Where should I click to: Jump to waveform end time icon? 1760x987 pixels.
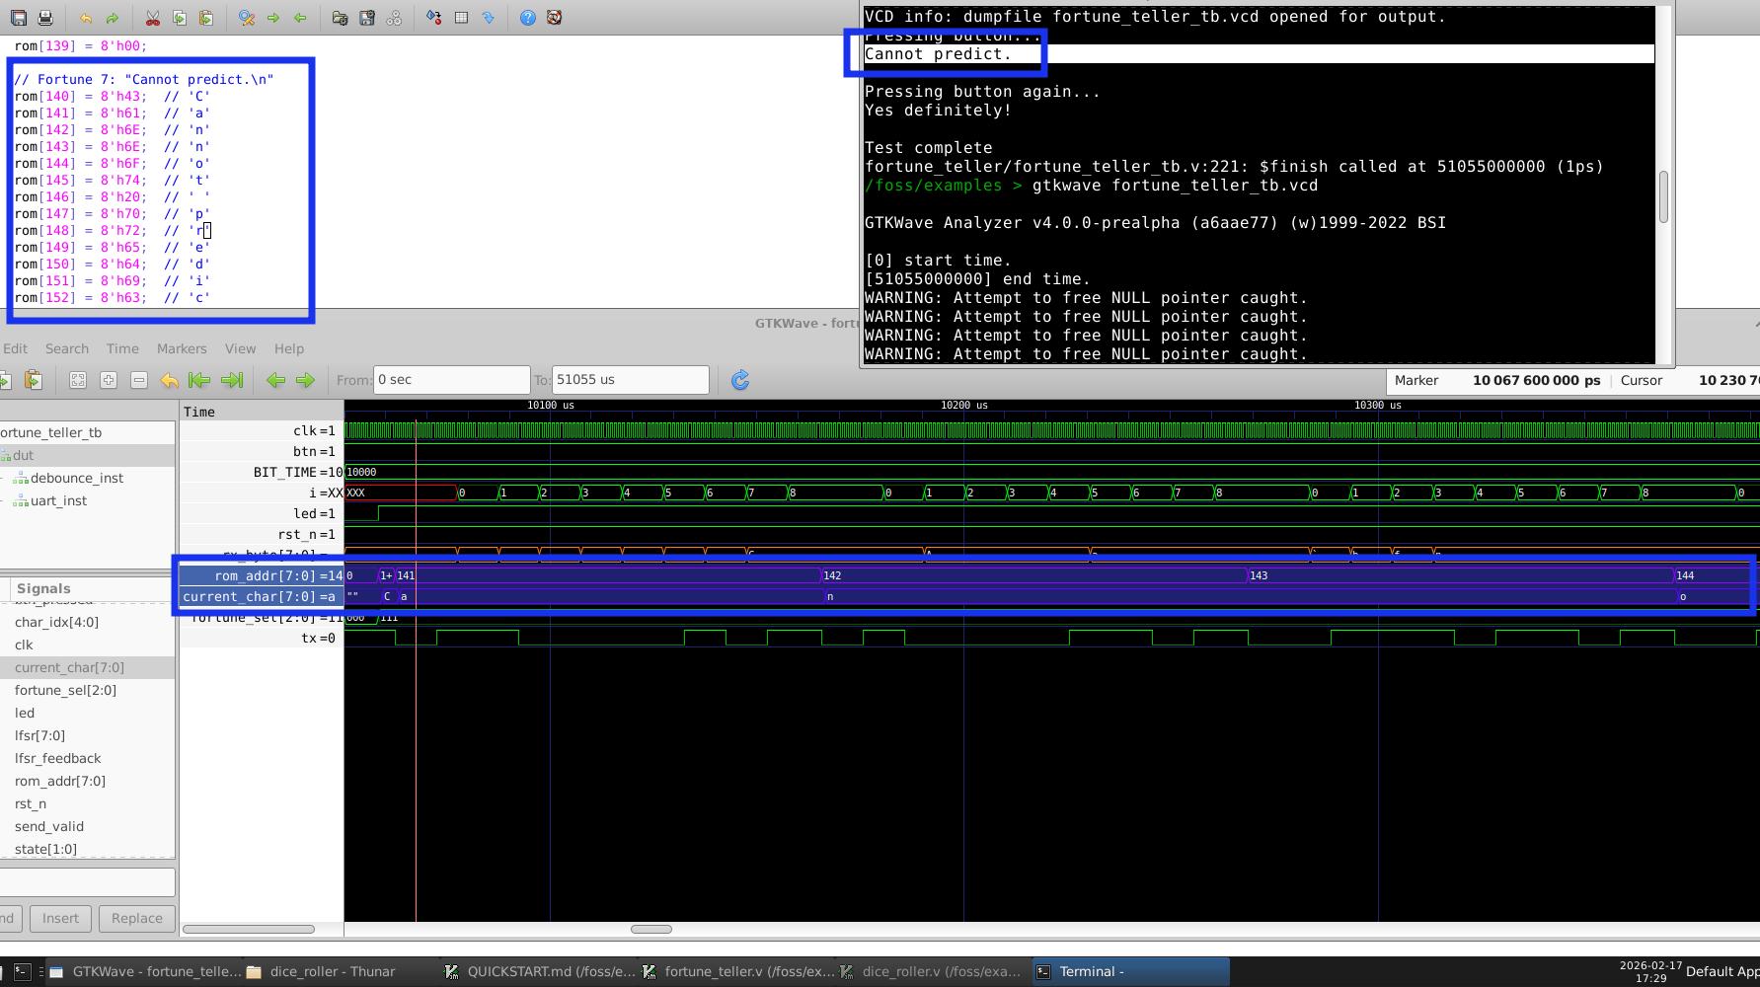(232, 380)
